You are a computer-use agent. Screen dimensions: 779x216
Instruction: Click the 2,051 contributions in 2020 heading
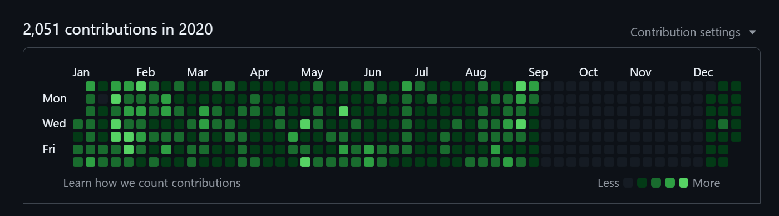[x=118, y=29]
